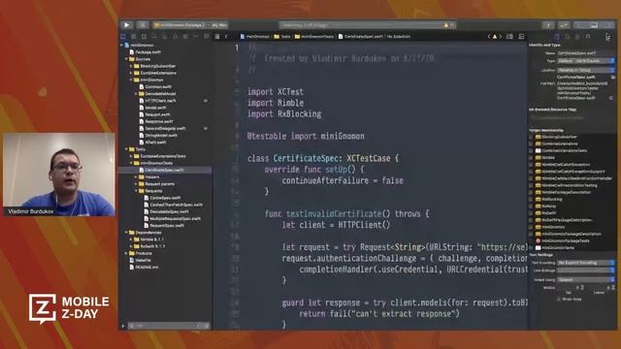Toggle code review mode in toolbar
Image resolution: width=621 pixels, height=349 pixels.
(x=564, y=25)
